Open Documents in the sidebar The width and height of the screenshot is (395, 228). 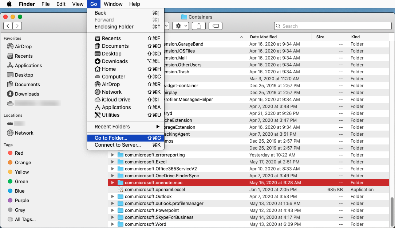[x=23, y=84]
